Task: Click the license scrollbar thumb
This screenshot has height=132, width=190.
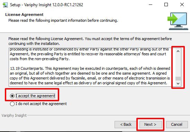Action: pyautogui.click(x=178, y=78)
